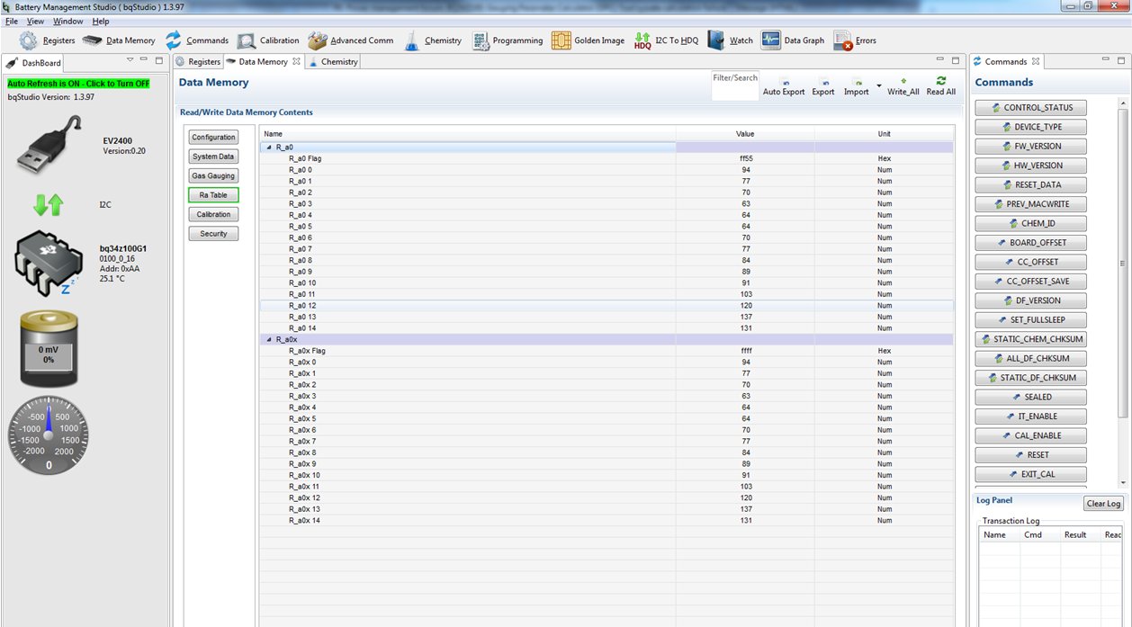This screenshot has height=627, width=1132.
Task: Click the battery gauge icon showing 0%
Action: click(49, 349)
